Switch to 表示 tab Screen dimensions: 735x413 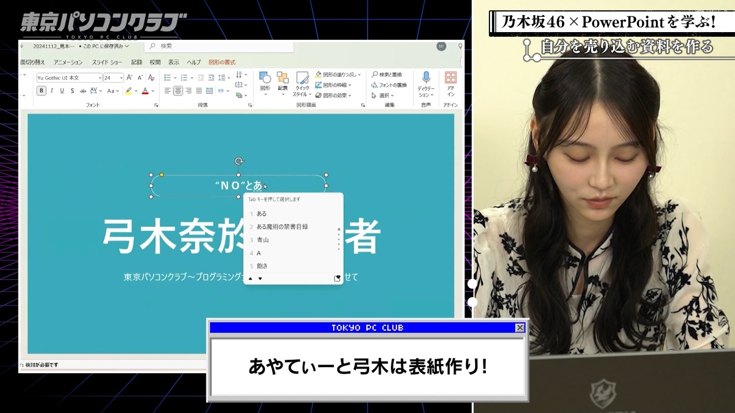tap(174, 62)
